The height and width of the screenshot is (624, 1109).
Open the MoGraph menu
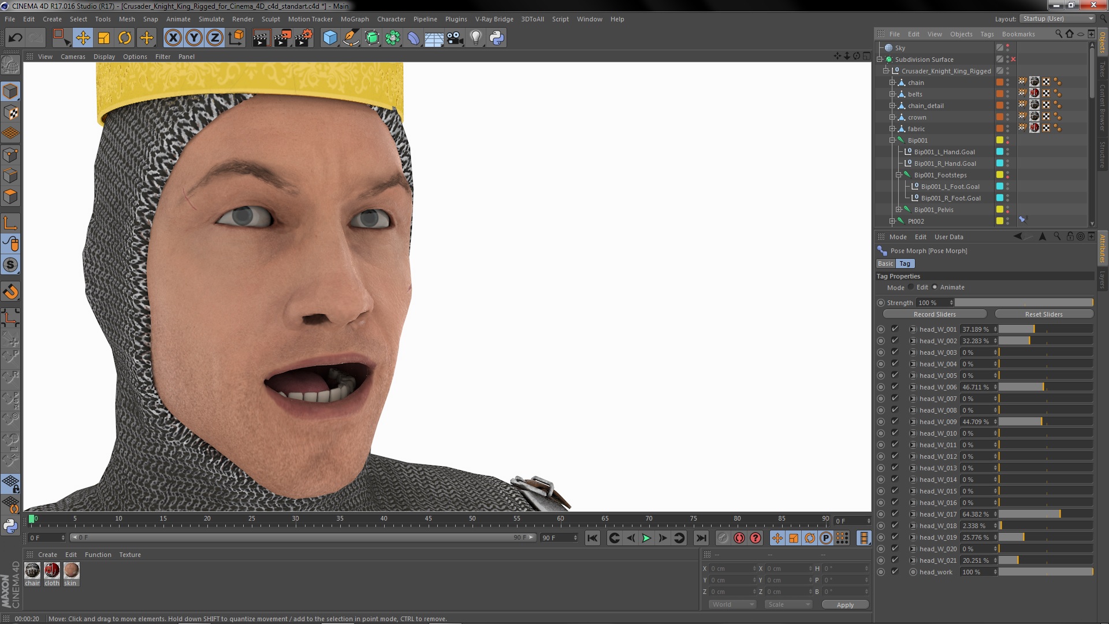355,19
